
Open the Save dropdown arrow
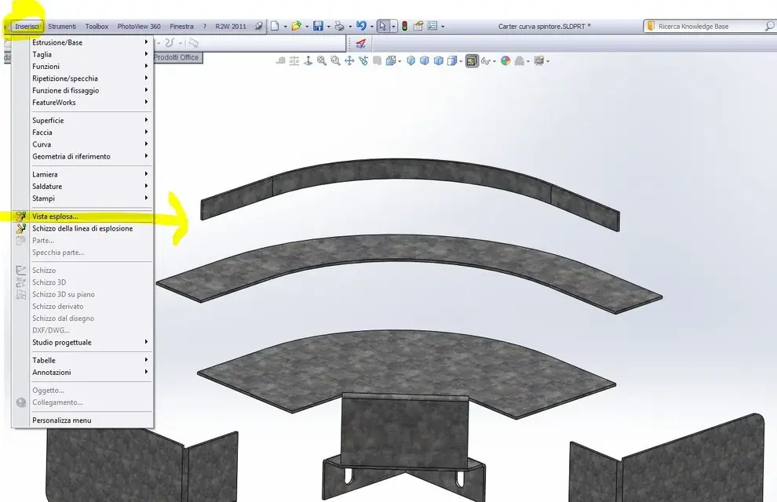coord(329,27)
